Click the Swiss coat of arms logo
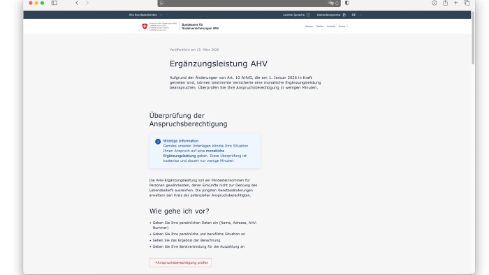This screenshot has height=275, width=489. pos(145,27)
